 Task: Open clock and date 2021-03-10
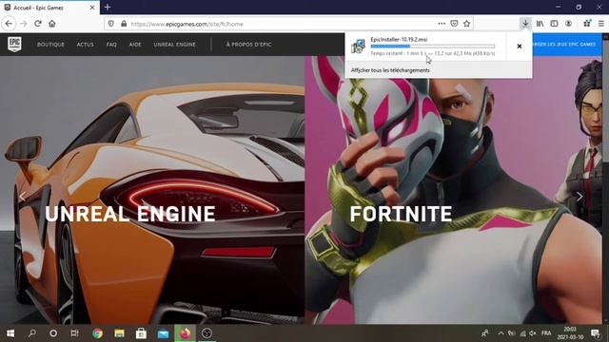[570, 333]
